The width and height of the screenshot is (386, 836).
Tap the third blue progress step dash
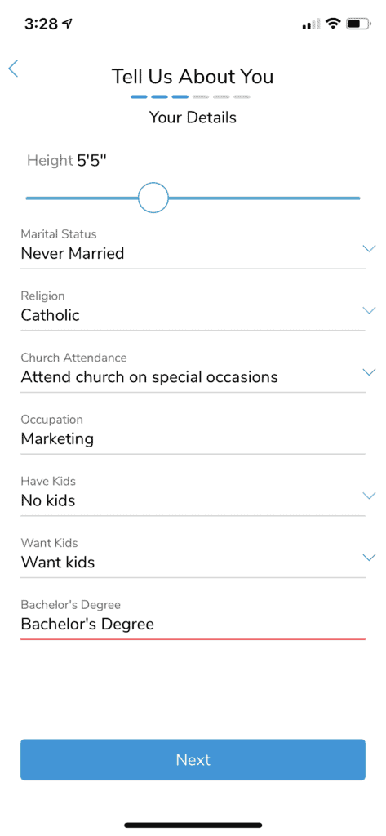click(180, 97)
